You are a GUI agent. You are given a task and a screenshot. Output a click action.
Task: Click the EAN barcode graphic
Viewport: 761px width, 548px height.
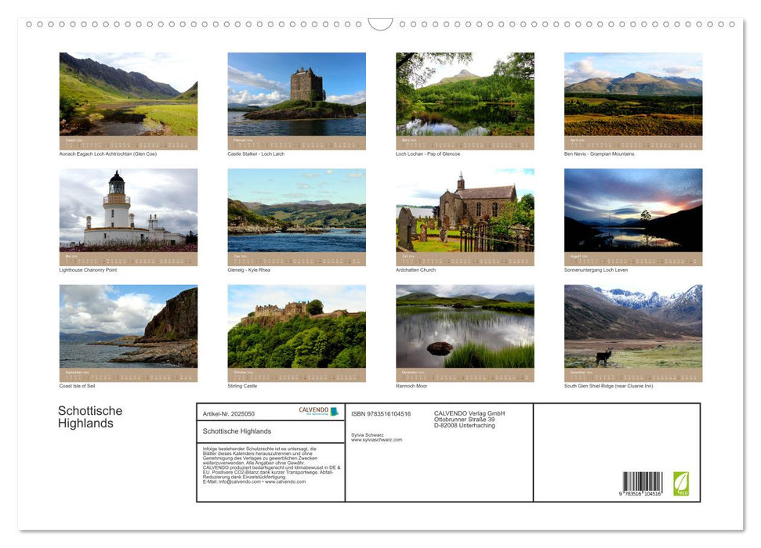pyautogui.click(x=641, y=480)
